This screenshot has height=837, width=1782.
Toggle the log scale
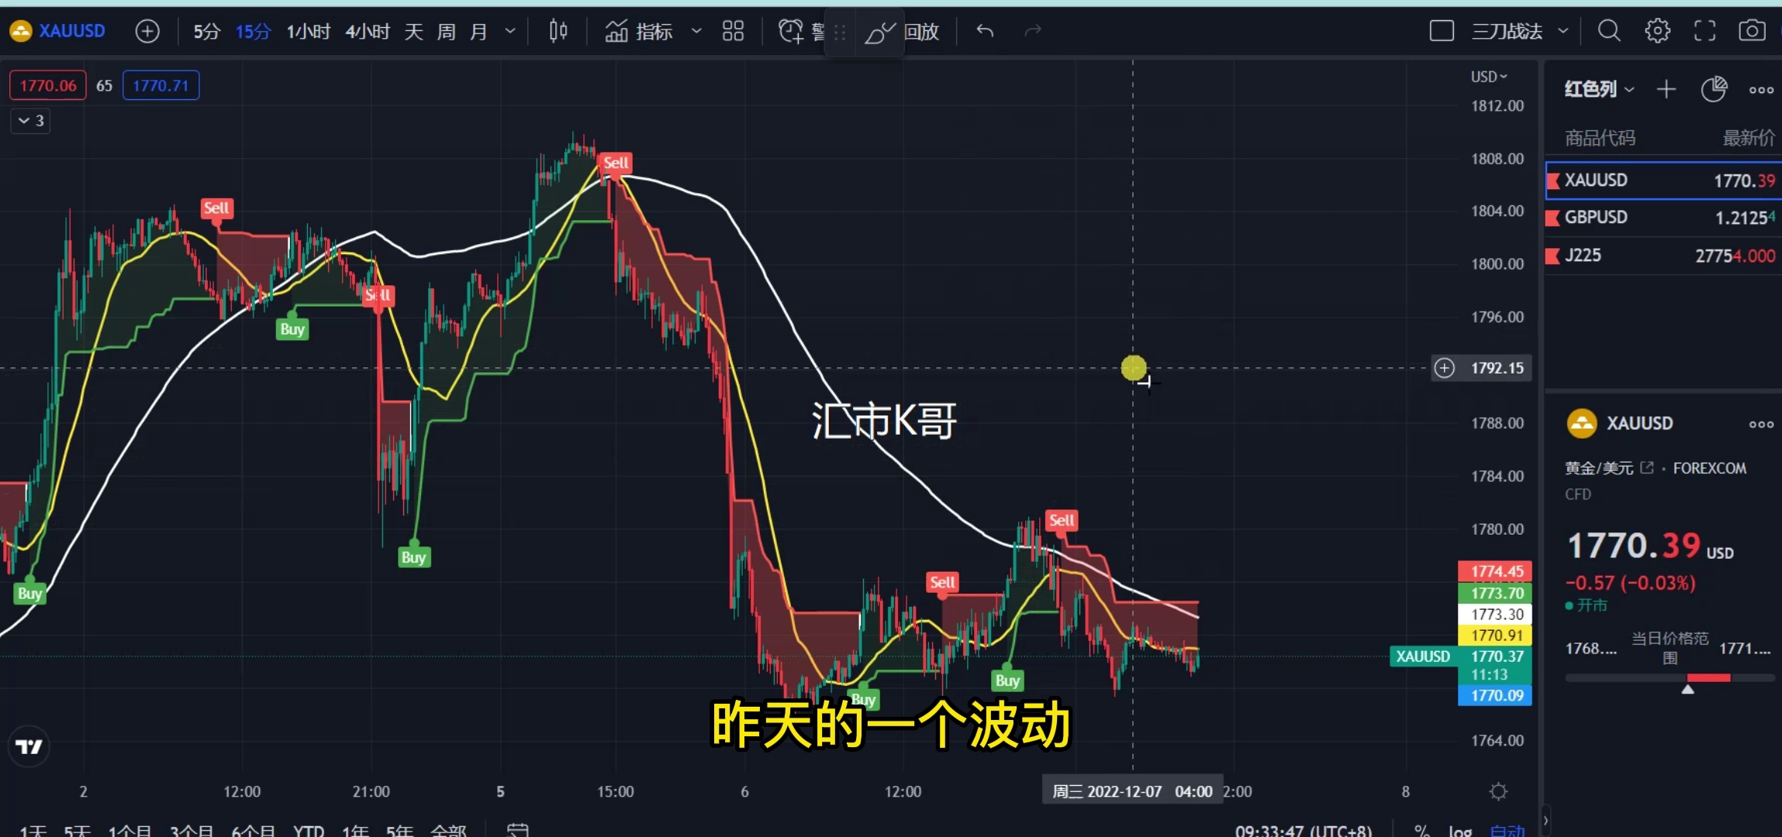[1460, 831]
